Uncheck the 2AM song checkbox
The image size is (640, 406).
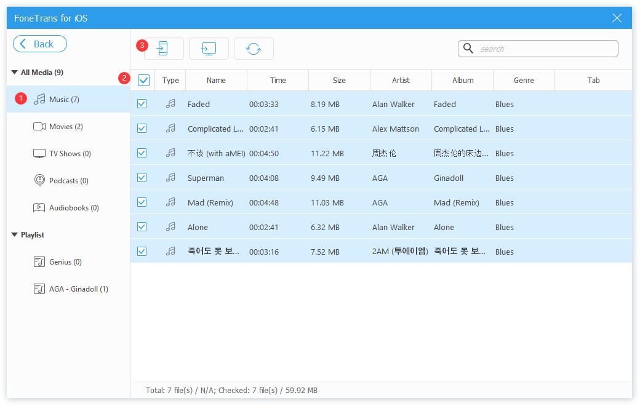[142, 252]
